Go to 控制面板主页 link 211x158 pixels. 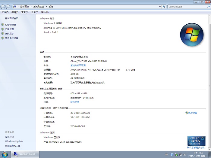point(11,18)
